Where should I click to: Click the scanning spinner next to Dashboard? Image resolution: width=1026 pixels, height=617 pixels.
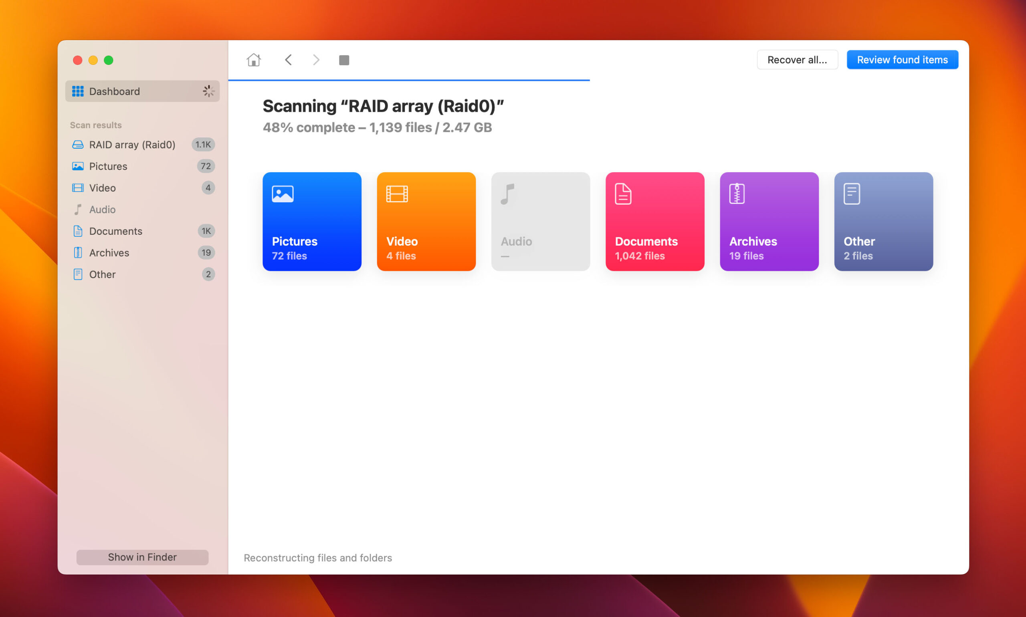208,91
